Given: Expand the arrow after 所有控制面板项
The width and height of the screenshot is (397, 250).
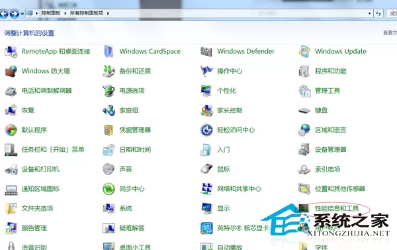Looking at the screenshot, I should 108,13.
